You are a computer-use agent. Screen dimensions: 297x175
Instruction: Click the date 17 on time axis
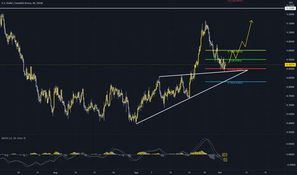click(x=95, y=172)
